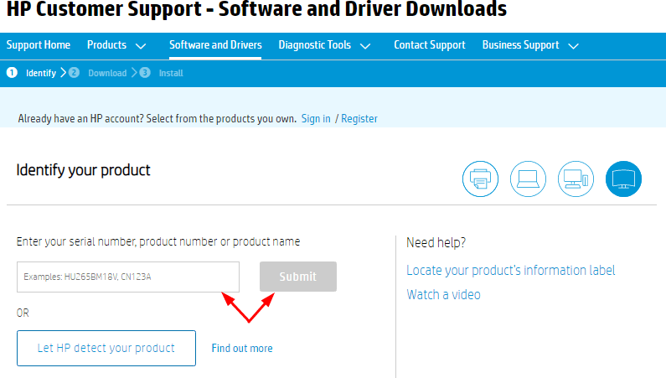Open the Business Support menu

point(520,45)
